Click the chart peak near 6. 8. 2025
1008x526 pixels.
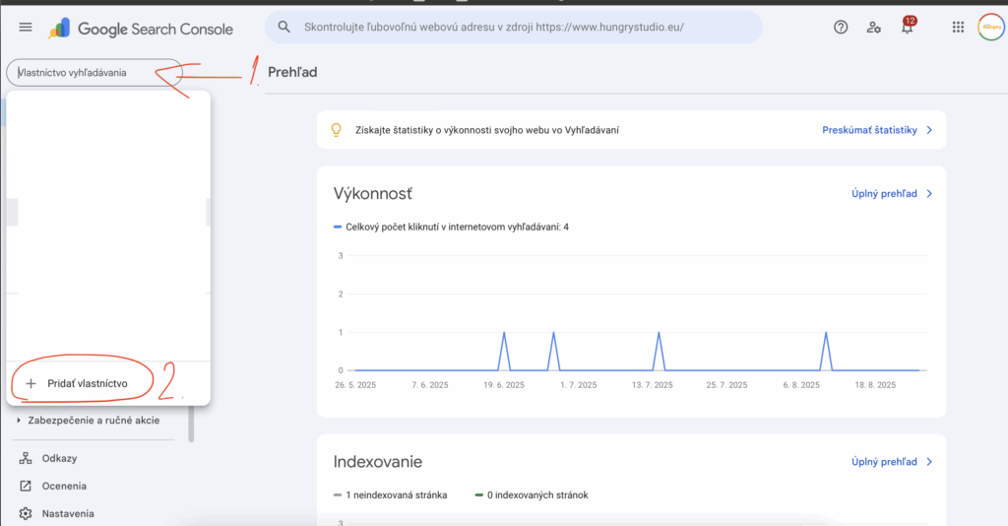click(826, 333)
